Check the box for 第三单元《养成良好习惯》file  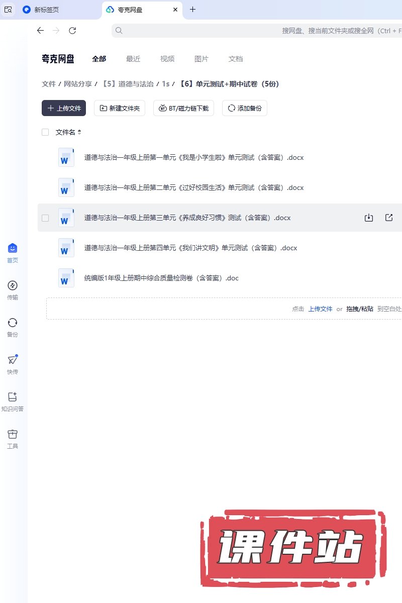click(x=45, y=218)
